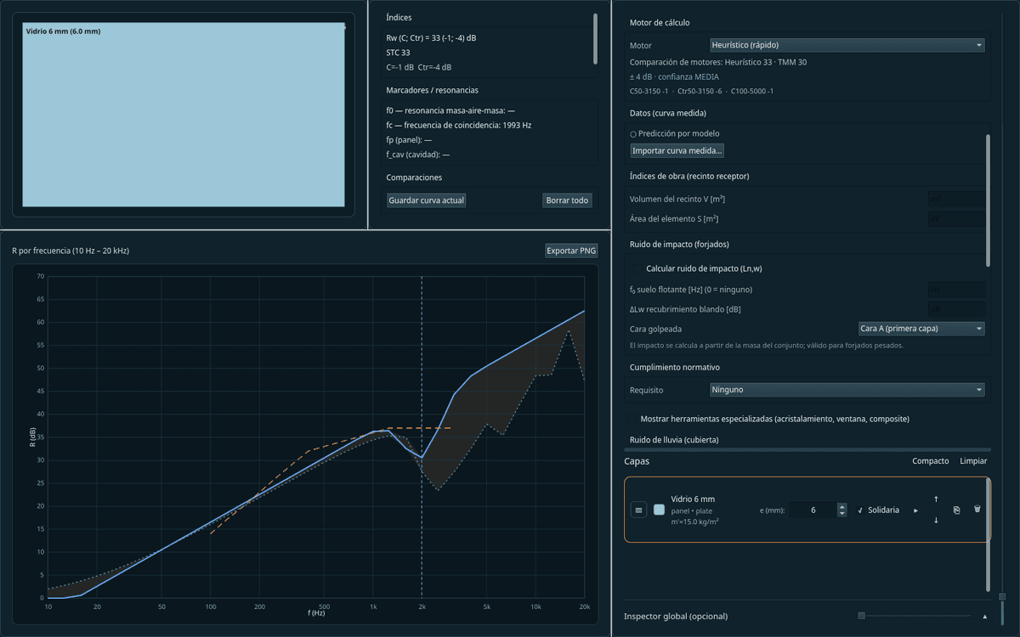Expand the Inspector global panel
This screenshot has width=1020, height=637.
pyautogui.click(x=984, y=616)
